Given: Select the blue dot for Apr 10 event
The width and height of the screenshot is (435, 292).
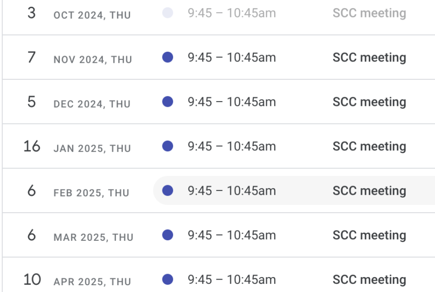Looking at the screenshot, I should click(168, 279).
